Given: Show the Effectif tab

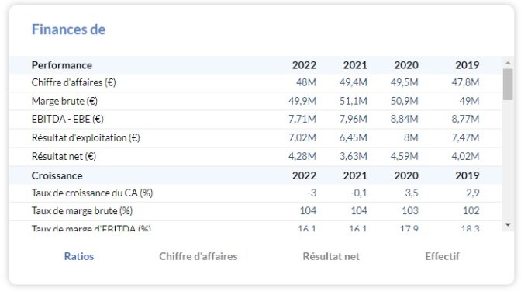Looking at the screenshot, I should click(x=442, y=256).
